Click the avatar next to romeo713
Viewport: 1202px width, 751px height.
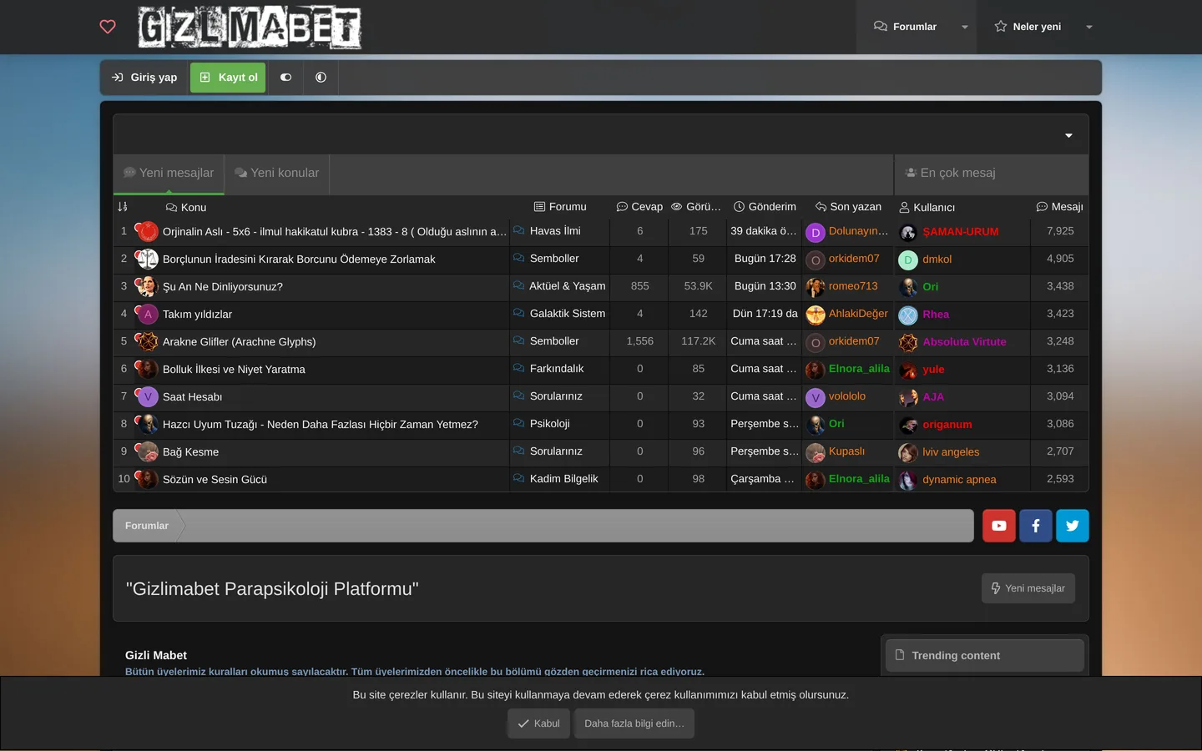pos(816,287)
